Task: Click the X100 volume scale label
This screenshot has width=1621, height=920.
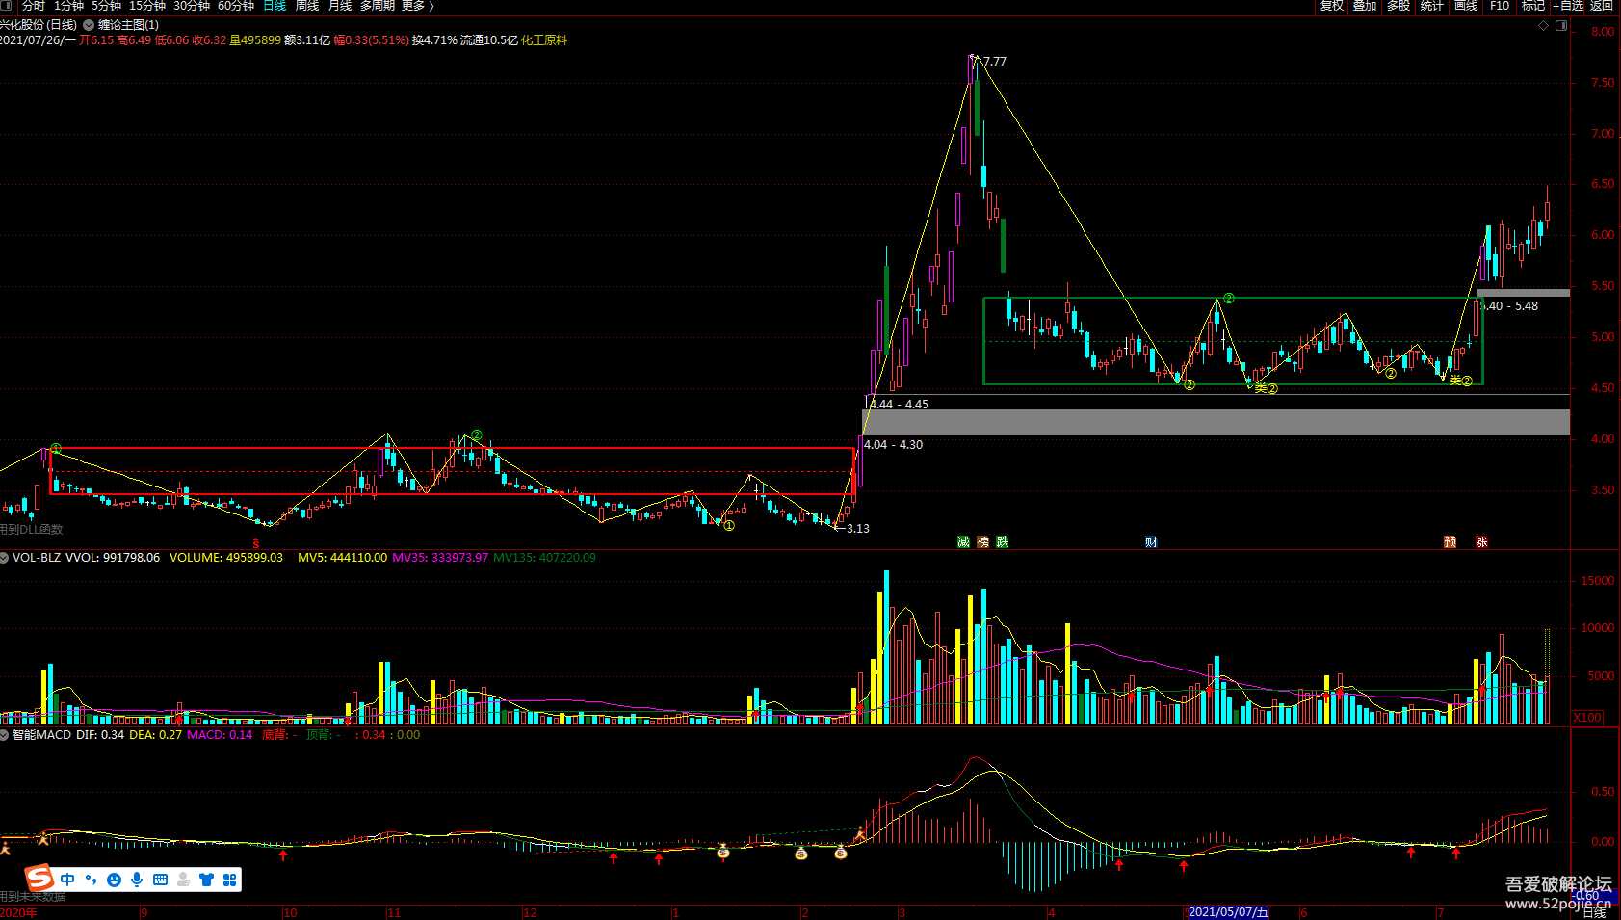Action: (x=1587, y=718)
